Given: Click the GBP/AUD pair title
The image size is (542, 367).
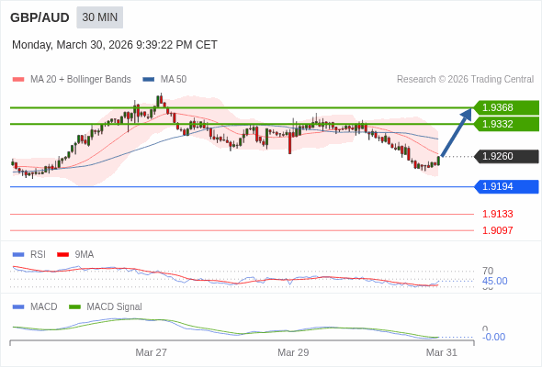Looking at the screenshot, I should click(x=40, y=17).
